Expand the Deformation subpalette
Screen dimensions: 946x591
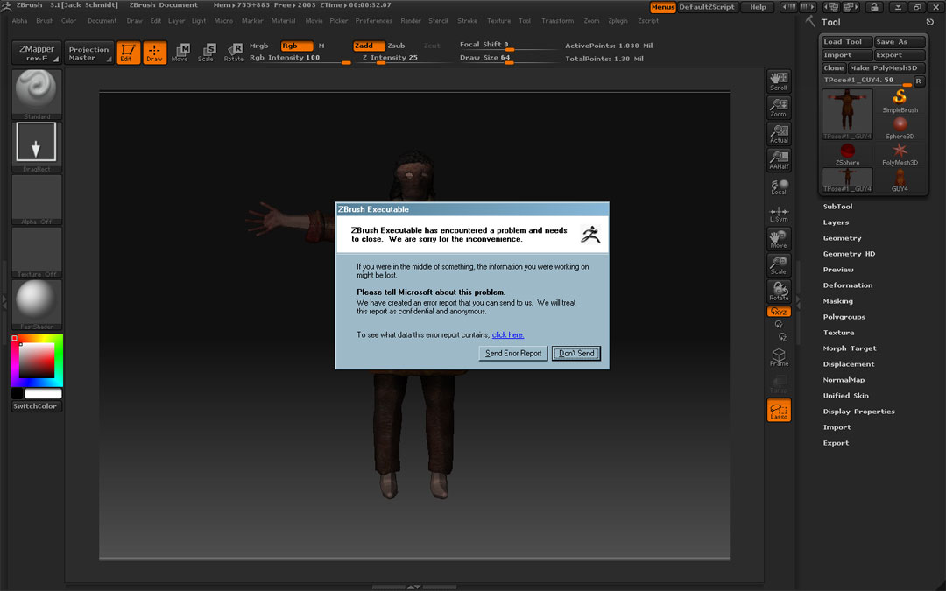848,285
